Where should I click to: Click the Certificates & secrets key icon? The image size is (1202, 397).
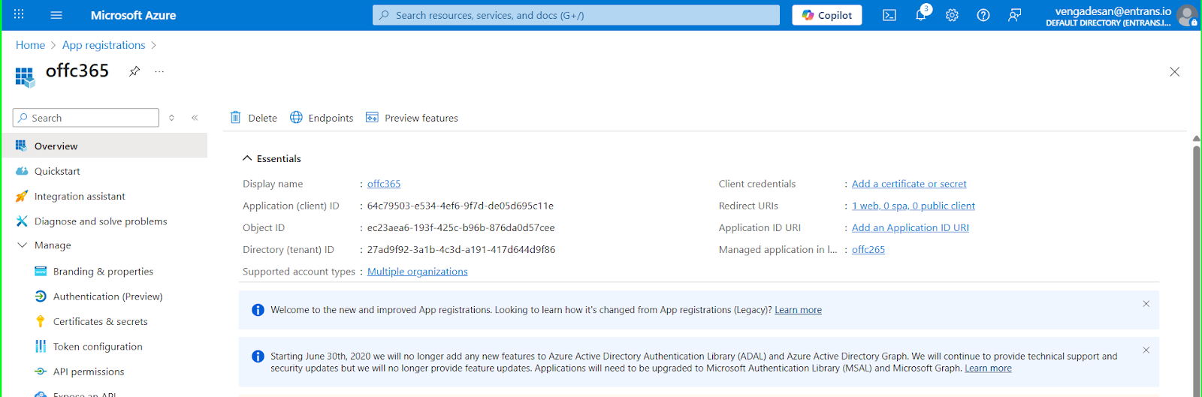pos(41,321)
